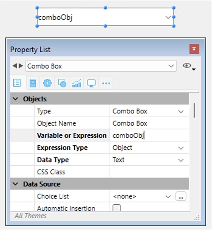The width and height of the screenshot is (212, 230).
Task: Collapse the Objects section
Action: pos(15,99)
